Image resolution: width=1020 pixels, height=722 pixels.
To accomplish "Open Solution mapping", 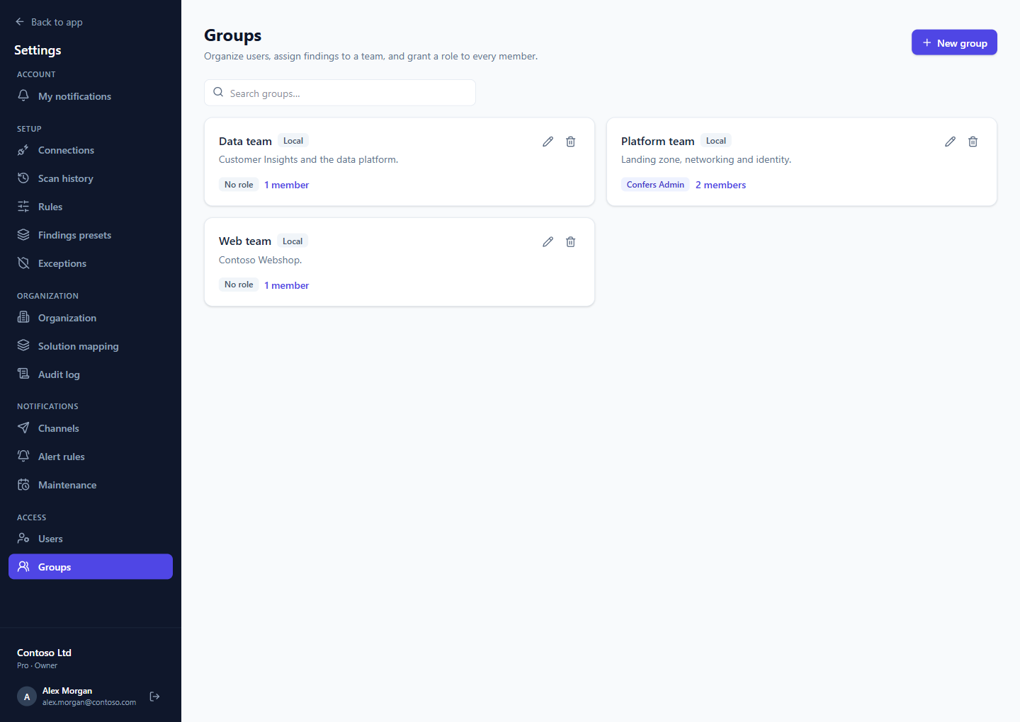I will pyautogui.click(x=91, y=346).
